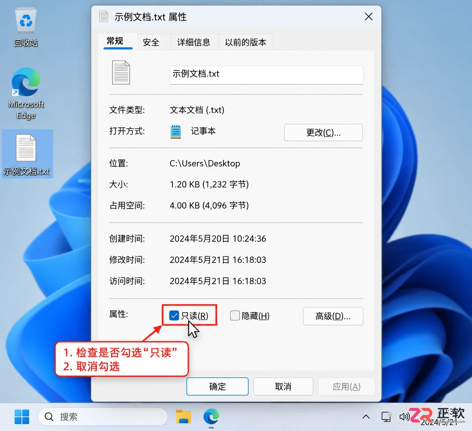Open Microsoft Edge from the taskbar
Image resolution: width=472 pixels, height=431 pixels.
(211, 417)
